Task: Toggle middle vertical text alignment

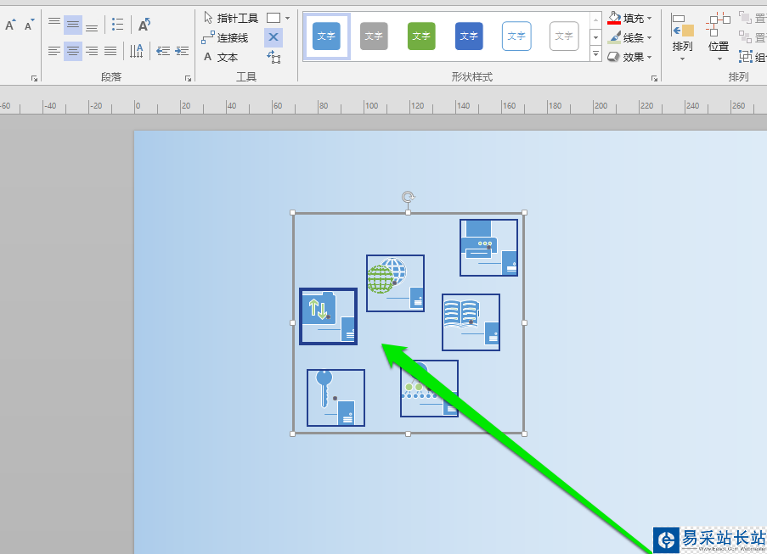Action: pyautogui.click(x=73, y=25)
